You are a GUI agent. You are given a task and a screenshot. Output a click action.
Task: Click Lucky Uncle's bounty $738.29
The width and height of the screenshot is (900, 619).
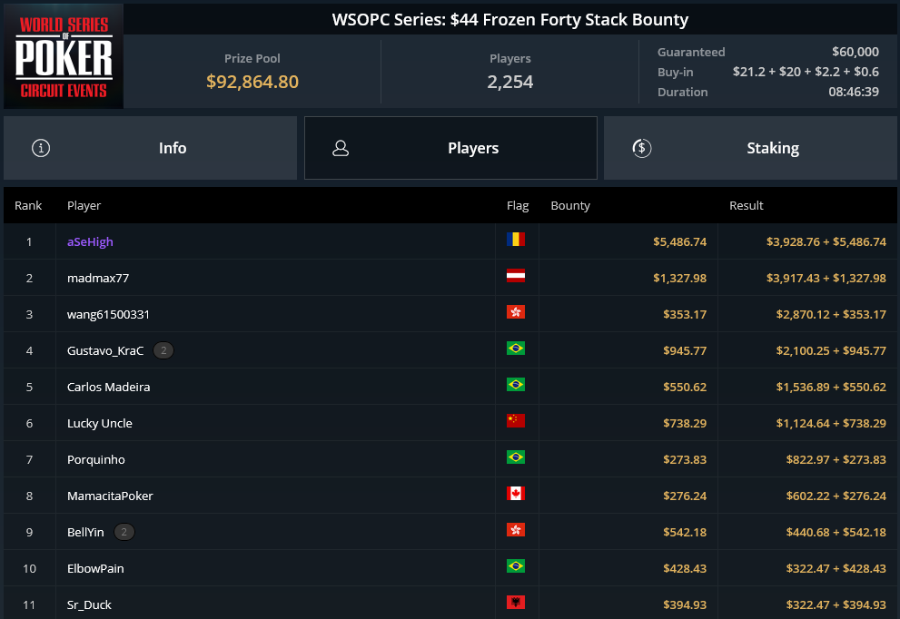(685, 423)
